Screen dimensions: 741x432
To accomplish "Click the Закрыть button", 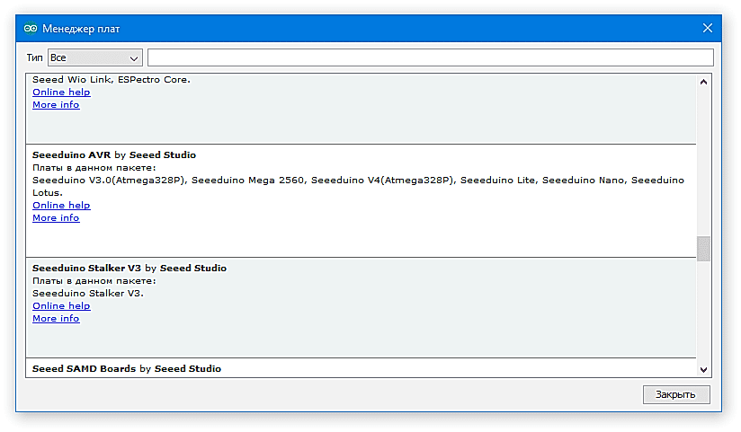I will (x=676, y=395).
